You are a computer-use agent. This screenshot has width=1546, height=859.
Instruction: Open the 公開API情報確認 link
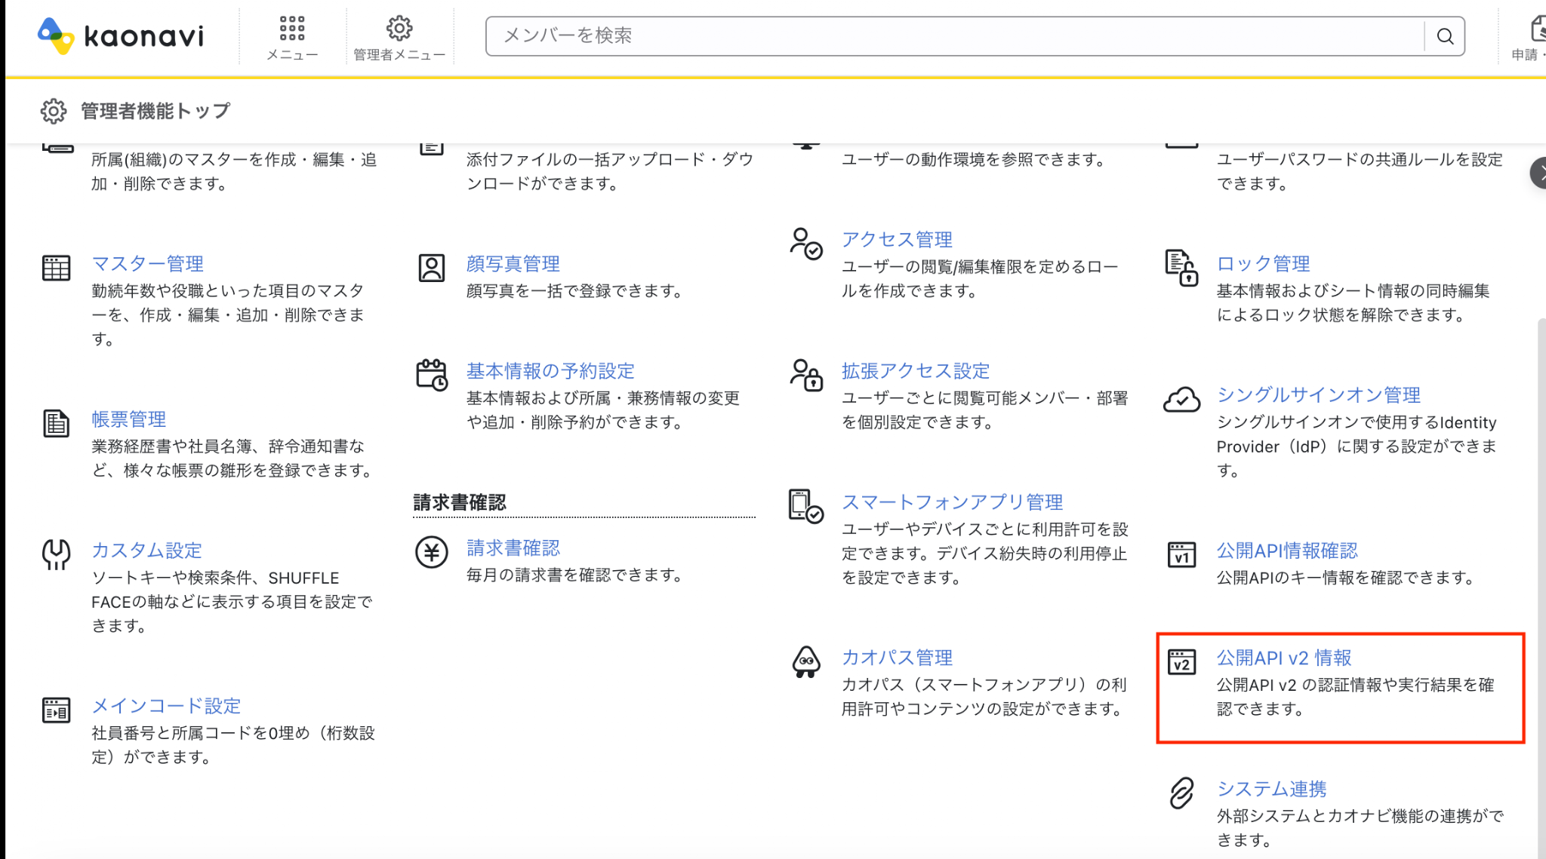pos(1286,551)
